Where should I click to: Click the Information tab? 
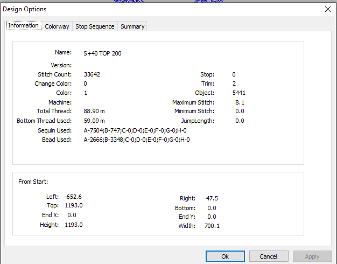(24, 26)
